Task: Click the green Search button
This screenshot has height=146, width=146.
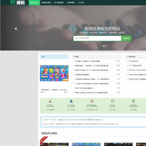Action: pyautogui.click(x=126, y=38)
